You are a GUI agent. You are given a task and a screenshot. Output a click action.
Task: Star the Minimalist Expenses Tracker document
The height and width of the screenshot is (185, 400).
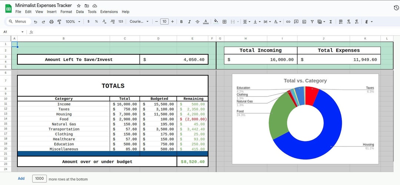79,6
